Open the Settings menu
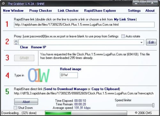This screenshot has height=116, width=160. click(x=134, y=11)
